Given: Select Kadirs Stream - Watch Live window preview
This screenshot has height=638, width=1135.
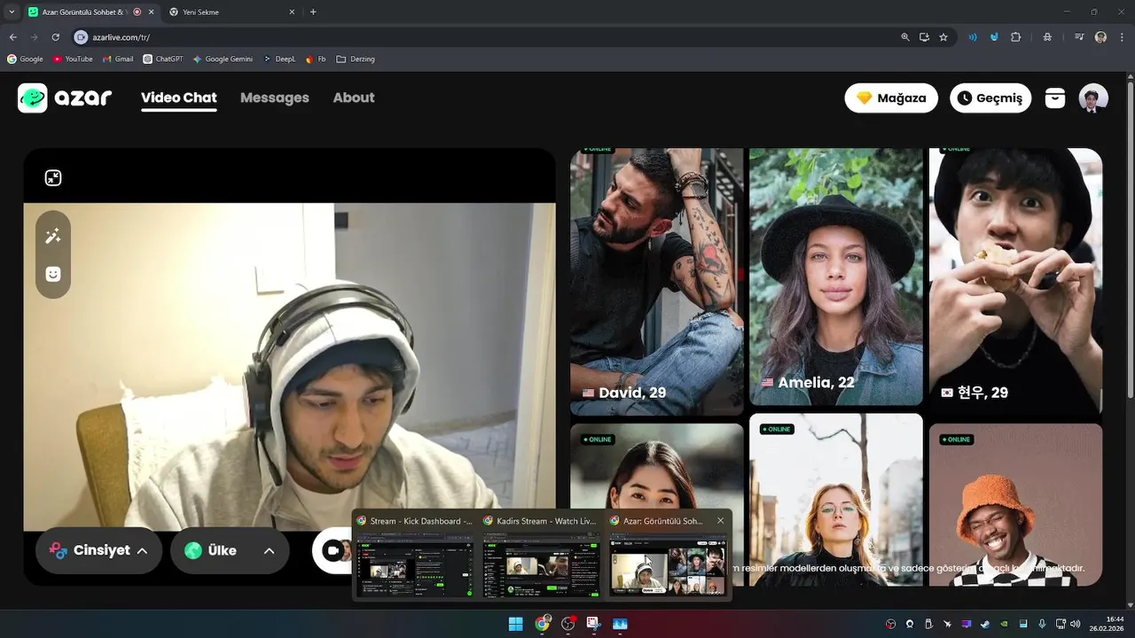Looking at the screenshot, I should click(x=540, y=555).
